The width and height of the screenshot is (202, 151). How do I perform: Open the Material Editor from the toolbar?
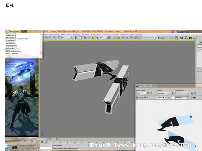point(181,38)
